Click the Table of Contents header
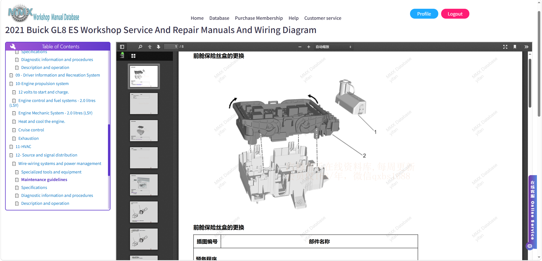542x261 pixels. 58,47
